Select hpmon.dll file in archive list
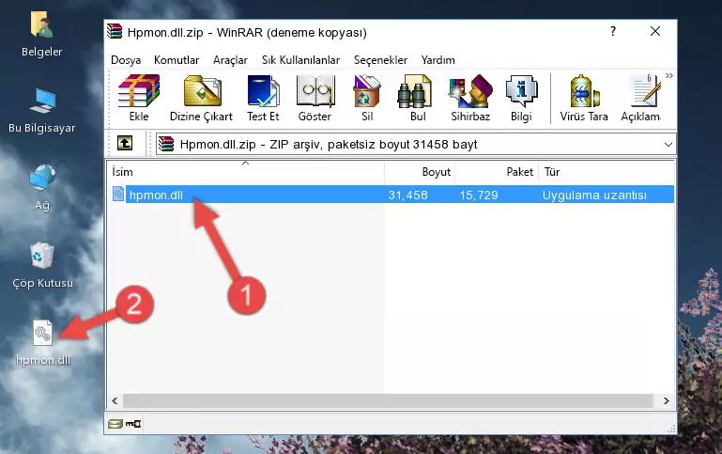722x454 pixels. point(392,195)
